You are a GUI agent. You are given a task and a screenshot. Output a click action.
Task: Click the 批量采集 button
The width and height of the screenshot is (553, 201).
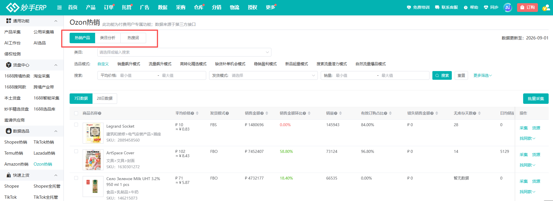pos(536,99)
